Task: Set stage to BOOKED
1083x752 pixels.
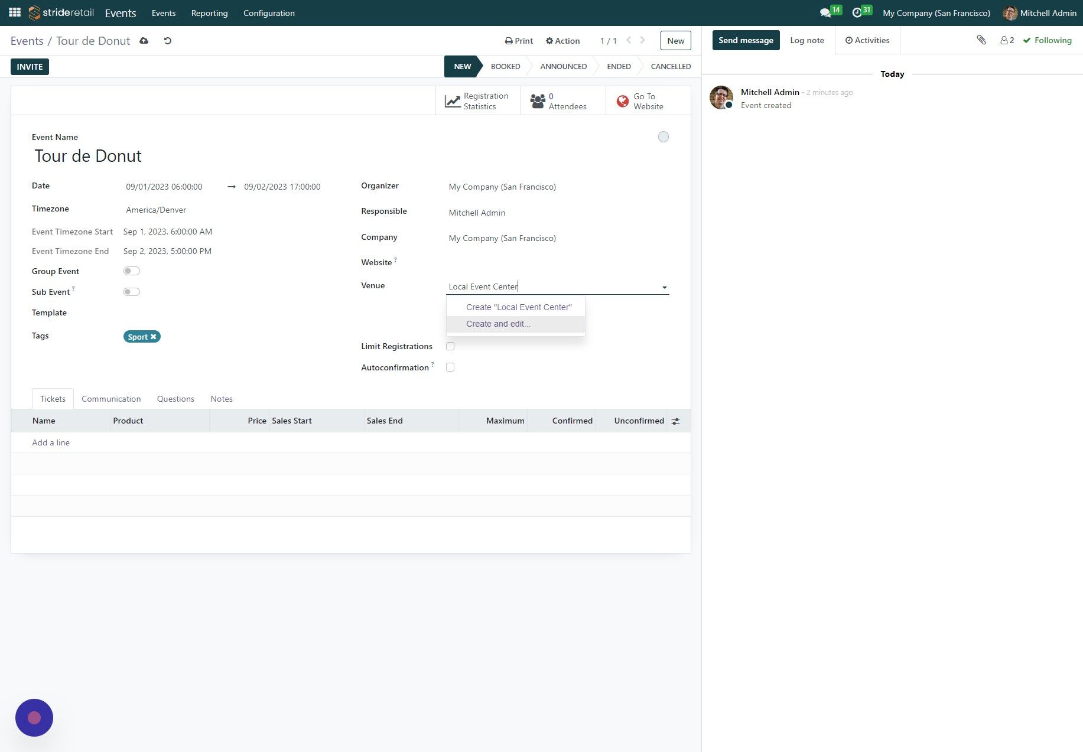Action: [x=505, y=67]
